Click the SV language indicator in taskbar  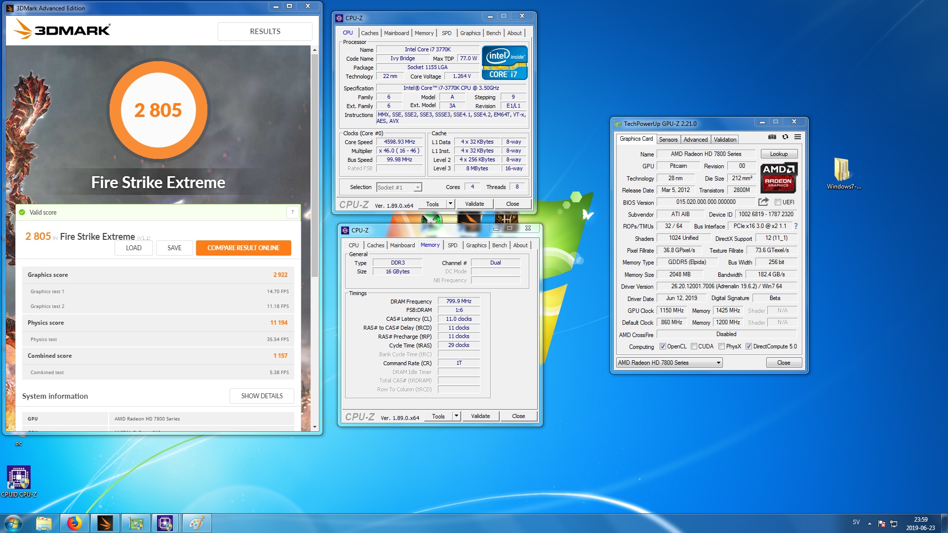point(856,522)
